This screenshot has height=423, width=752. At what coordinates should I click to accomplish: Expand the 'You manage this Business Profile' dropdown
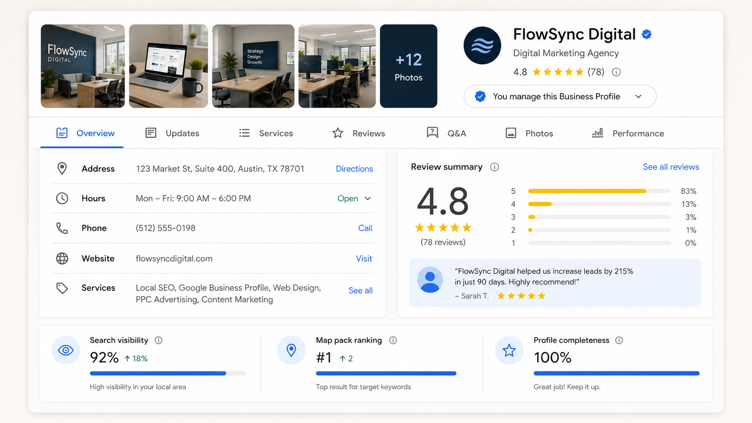pyautogui.click(x=560, y=97)
